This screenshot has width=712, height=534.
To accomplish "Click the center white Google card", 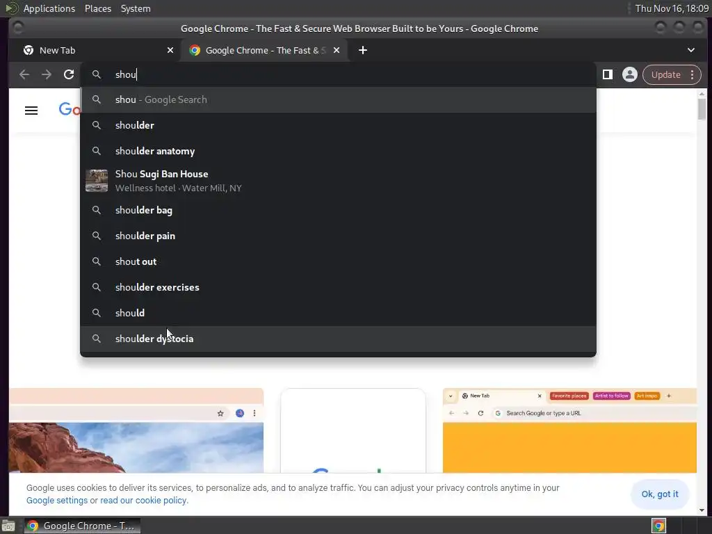I will point(353,430).
